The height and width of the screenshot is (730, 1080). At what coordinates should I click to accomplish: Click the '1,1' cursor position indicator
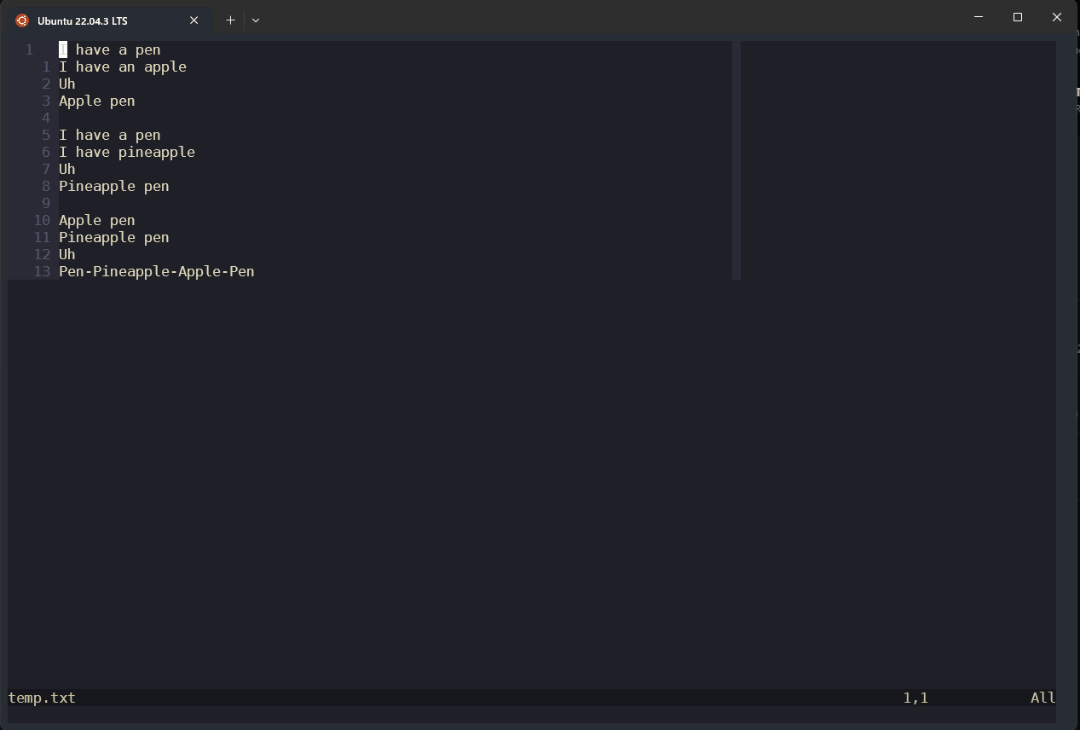pos(915,698)
